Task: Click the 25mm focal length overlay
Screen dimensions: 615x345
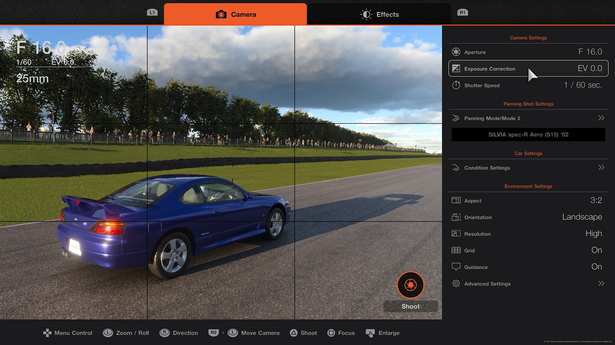Action: click(x=32, y=79)
